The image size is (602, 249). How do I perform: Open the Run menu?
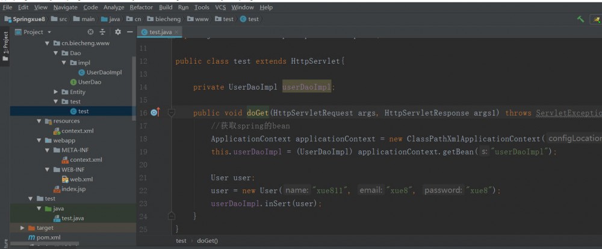pyautogui.click(x=184, y=7)
